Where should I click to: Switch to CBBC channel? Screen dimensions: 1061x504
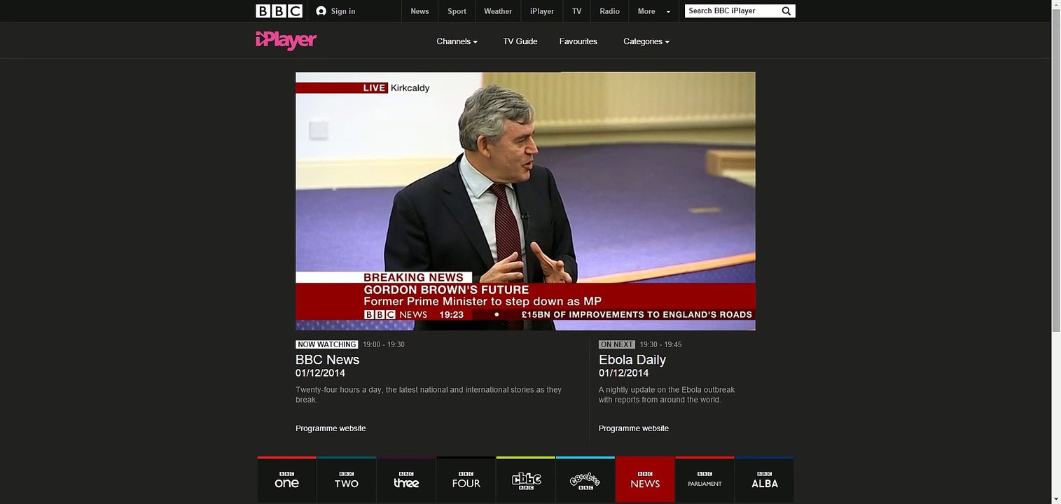526,479
